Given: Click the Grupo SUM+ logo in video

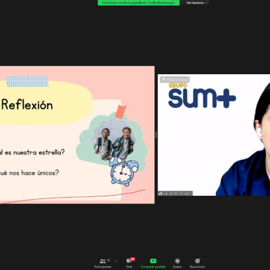Looking at the screenshot, I should 202,96.
